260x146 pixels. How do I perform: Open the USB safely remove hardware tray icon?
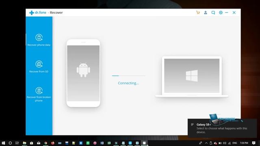click(211, 143)
